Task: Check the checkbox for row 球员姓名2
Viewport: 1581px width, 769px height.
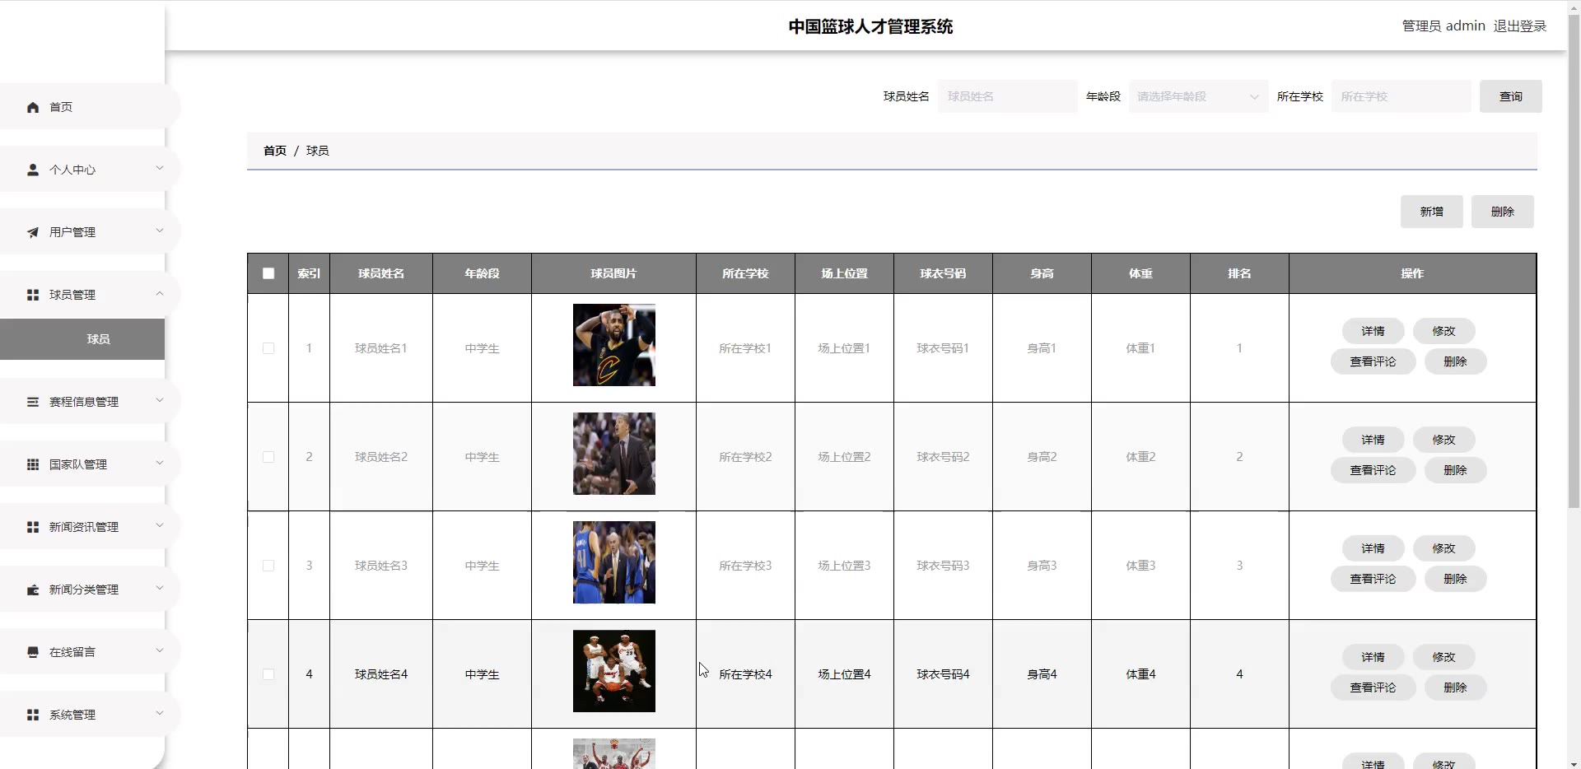Action: coord(268,457)
